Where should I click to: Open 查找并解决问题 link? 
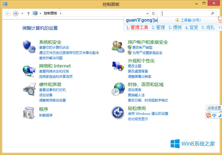51,58
